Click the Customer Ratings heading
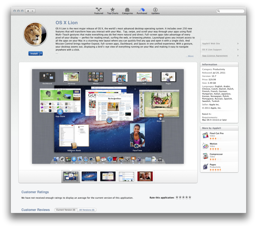The image size is (257, 228). pos(35,192)
